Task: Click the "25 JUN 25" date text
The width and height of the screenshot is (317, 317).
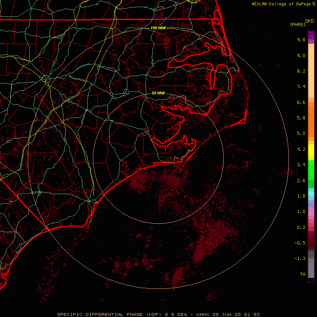Action: [226, 315]
